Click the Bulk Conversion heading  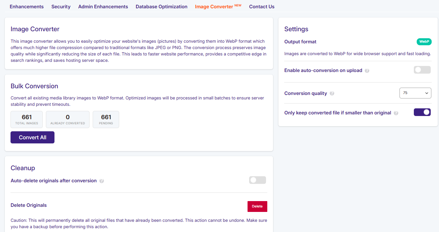tap(34, 86)
